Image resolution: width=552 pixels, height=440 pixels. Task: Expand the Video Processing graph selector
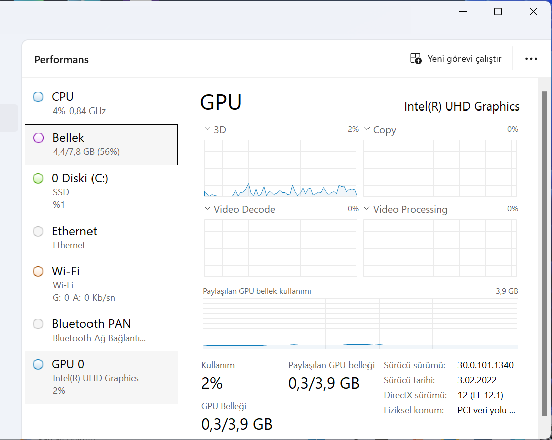366,209
